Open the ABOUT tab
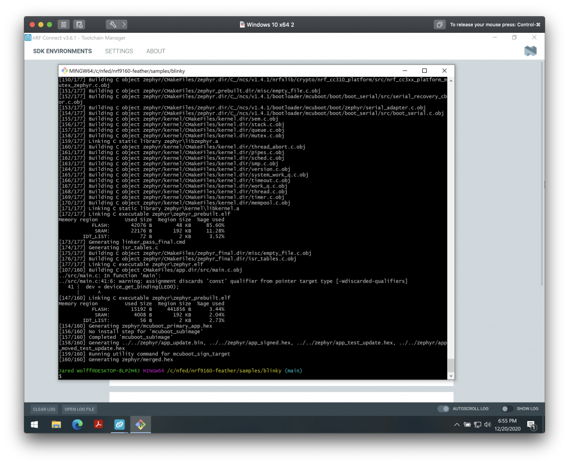 click(156, 51)
